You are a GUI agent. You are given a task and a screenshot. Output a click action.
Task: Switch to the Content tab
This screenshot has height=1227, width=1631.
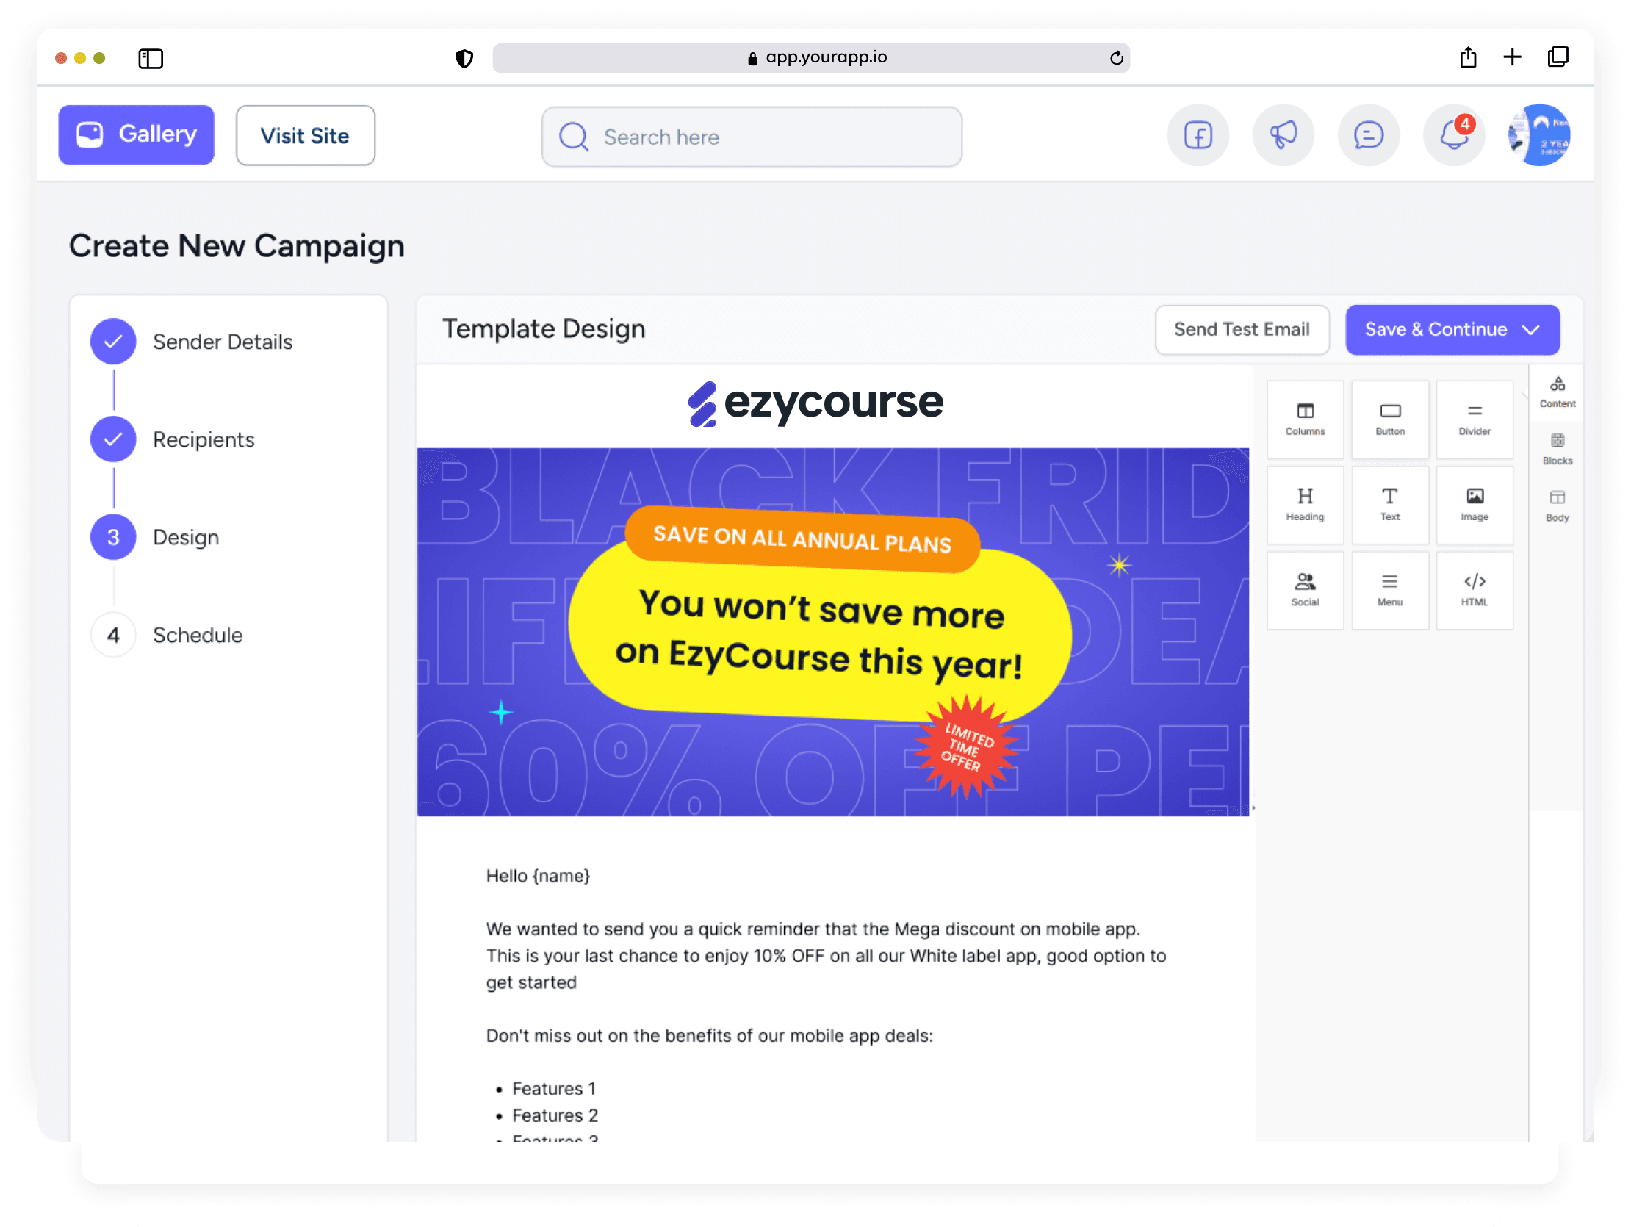(x=1558, y=393)
